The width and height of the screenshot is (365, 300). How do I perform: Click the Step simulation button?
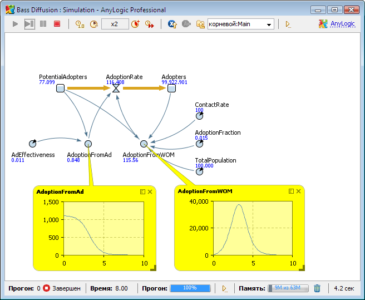tap(29, 24)
